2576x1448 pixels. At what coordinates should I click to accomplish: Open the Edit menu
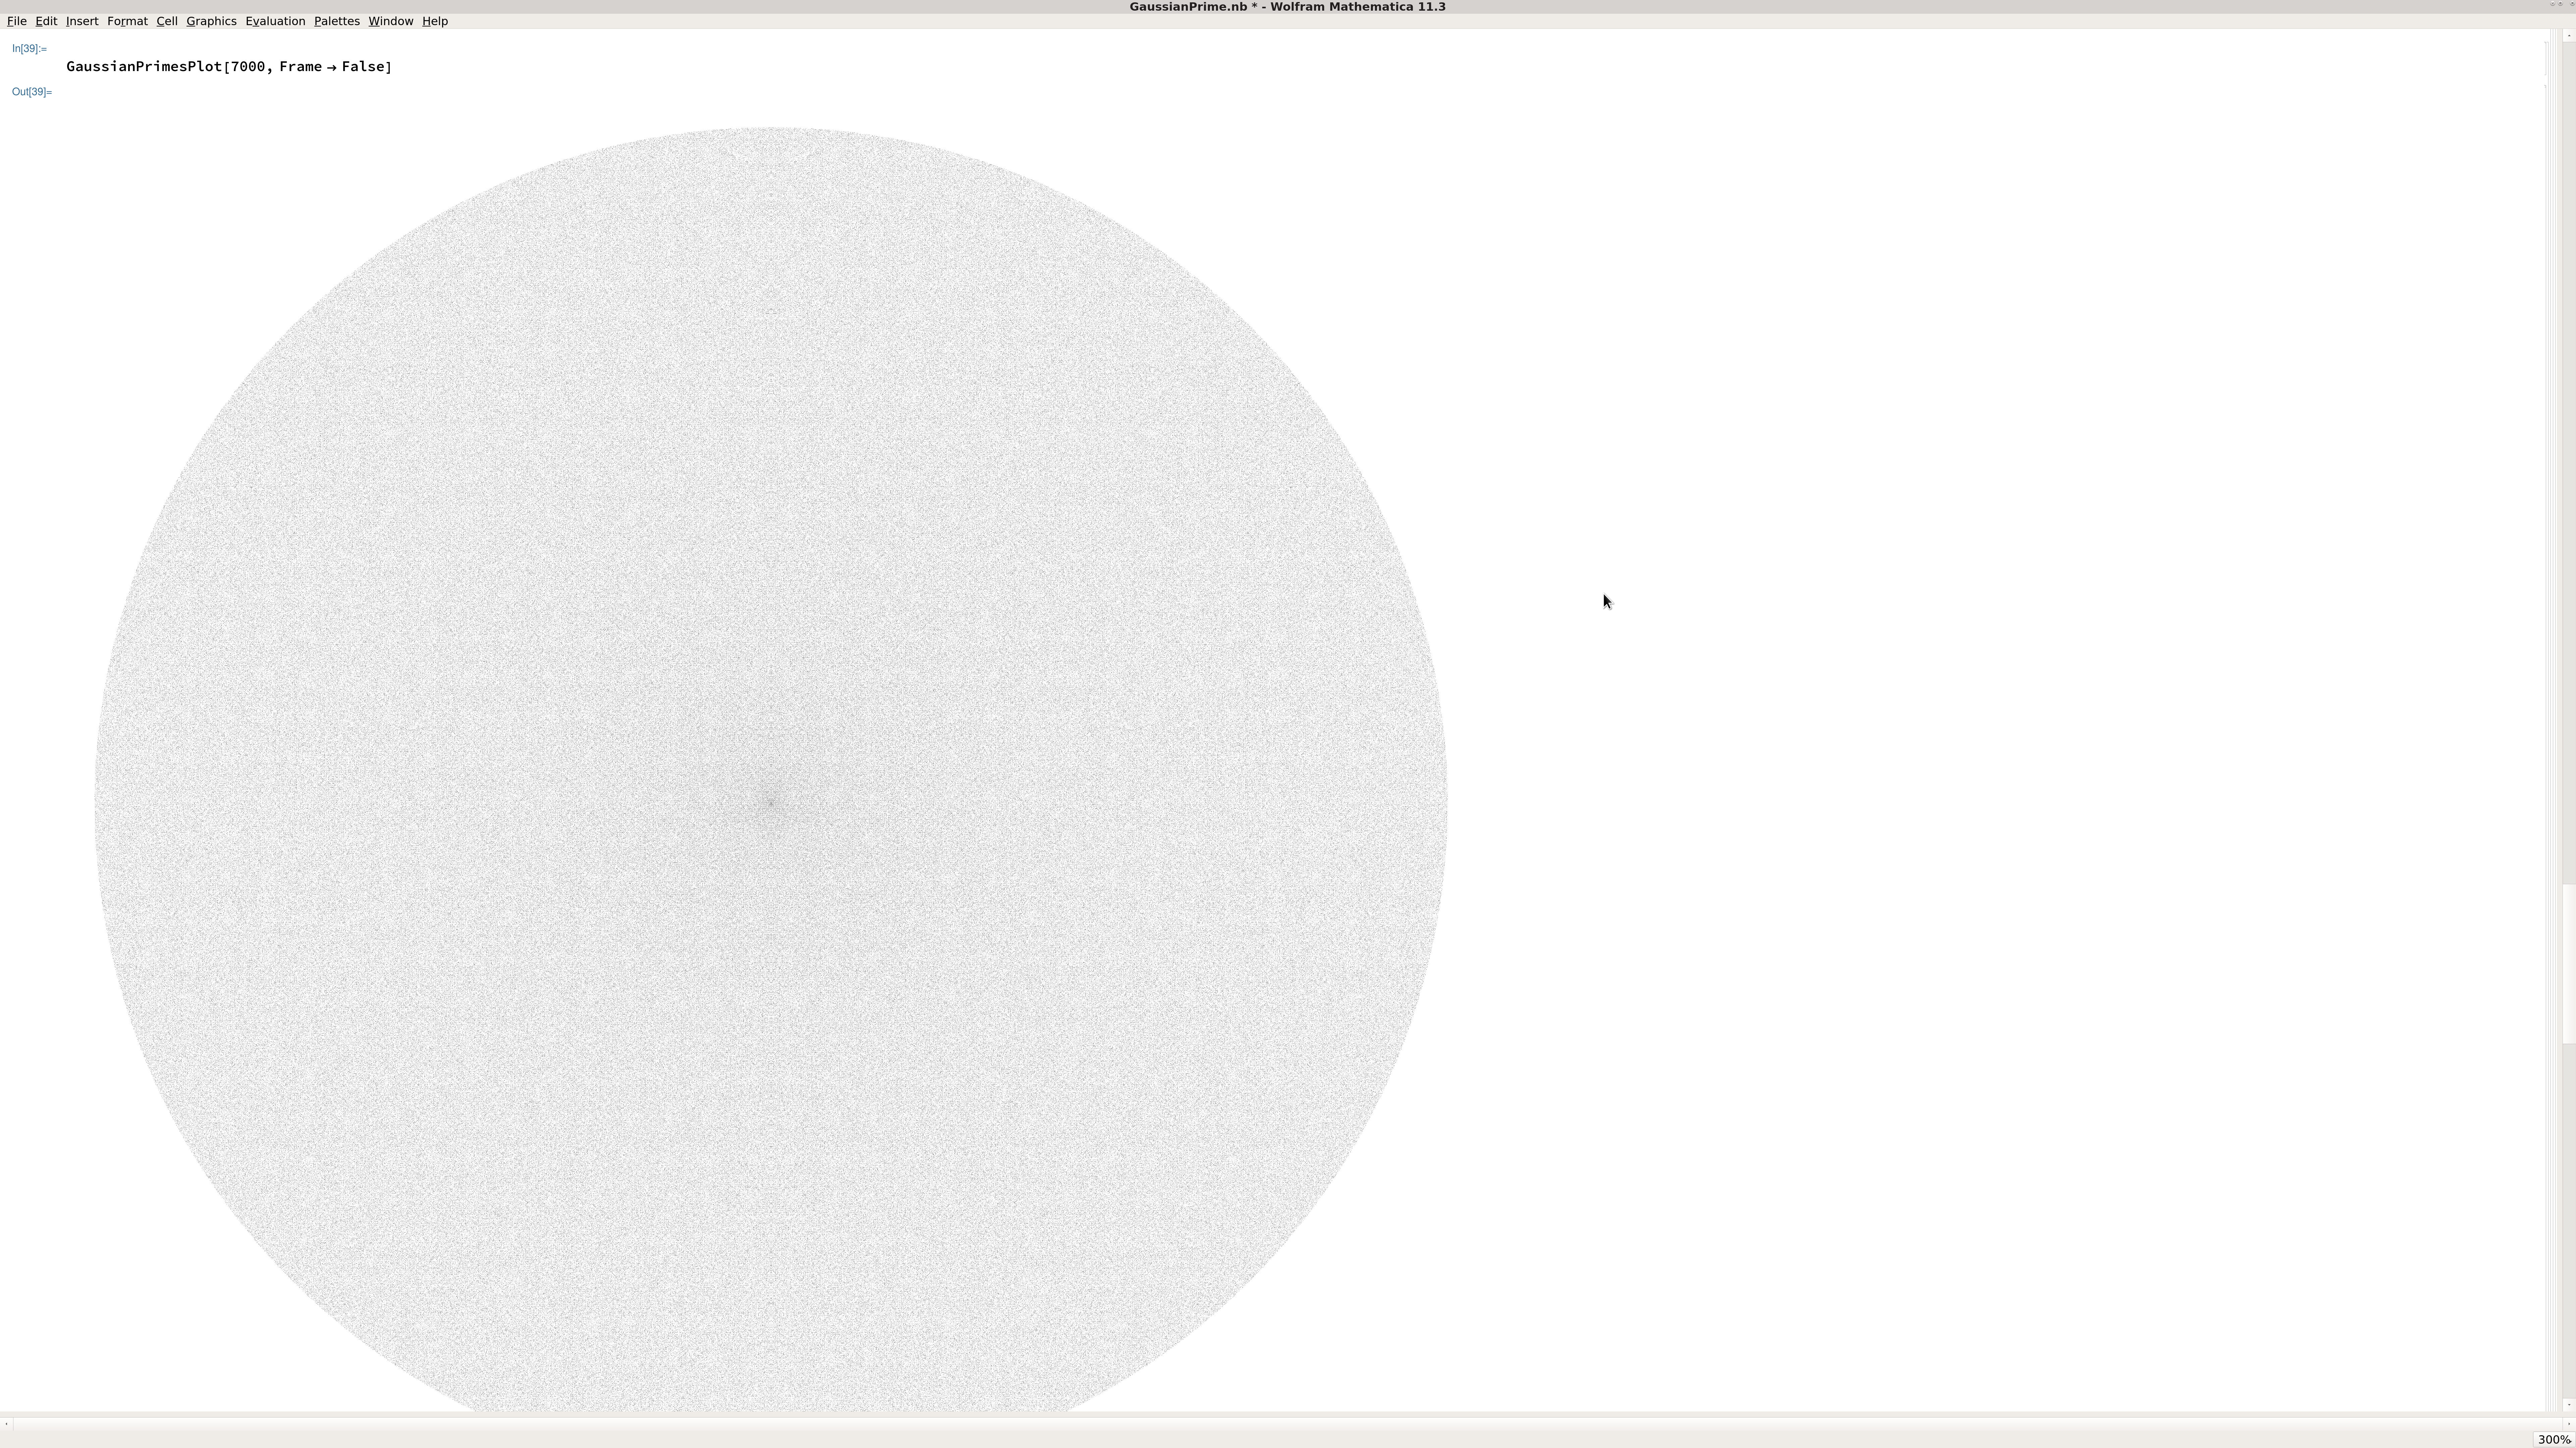click(46, 21)
